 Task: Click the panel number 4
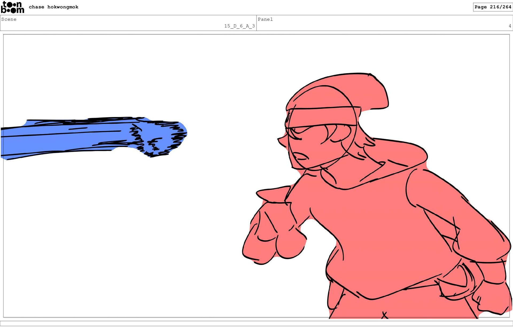510,26
